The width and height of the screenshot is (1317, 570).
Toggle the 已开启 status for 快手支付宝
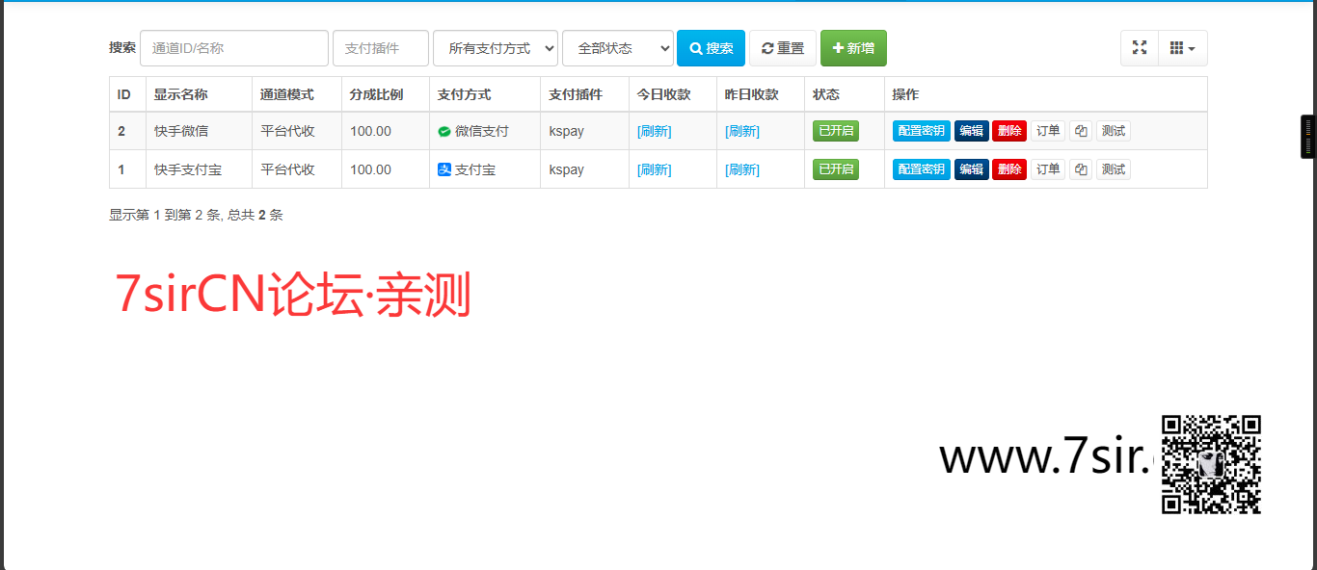click(835, 169)
